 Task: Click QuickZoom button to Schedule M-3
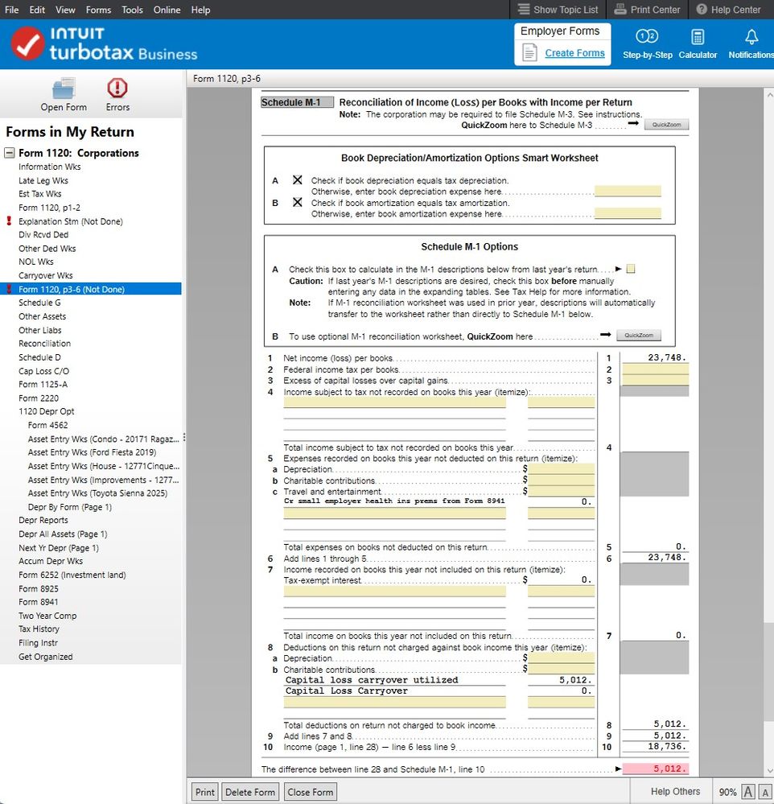tap(666, 125)
